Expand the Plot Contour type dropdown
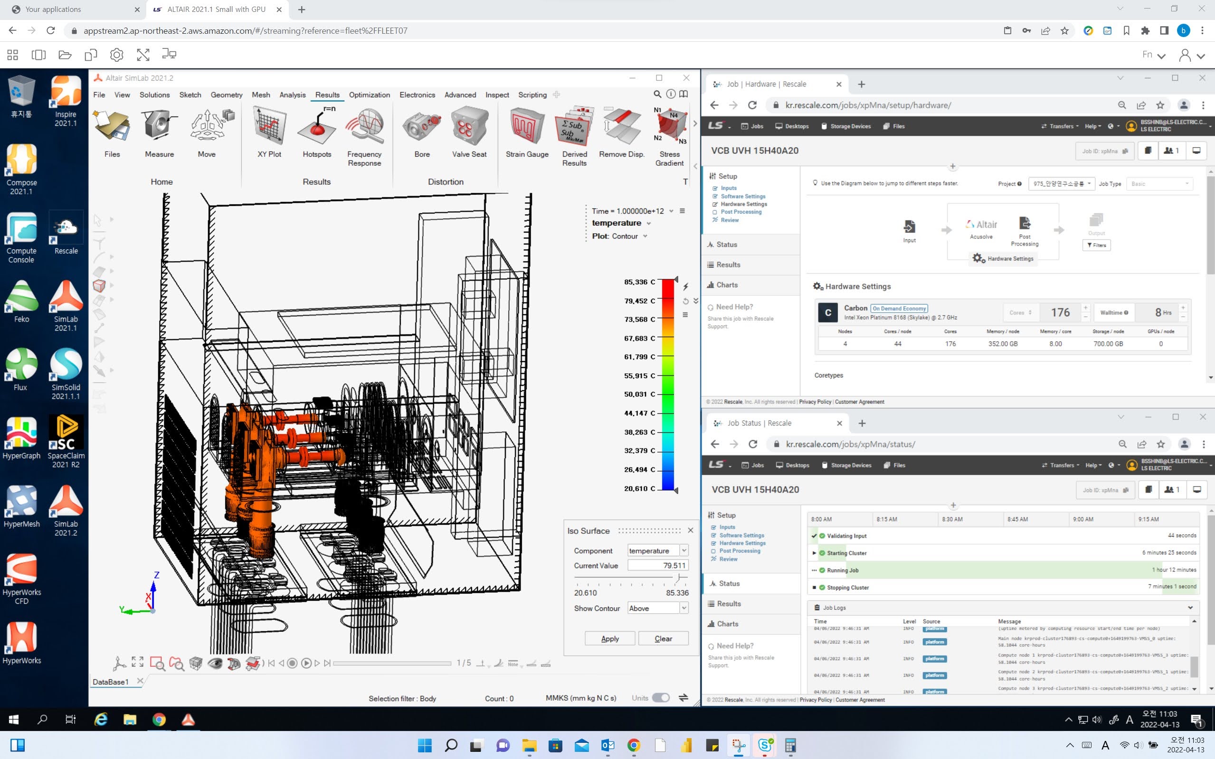Screen dimensions: 1215x759 pos(645,237)
